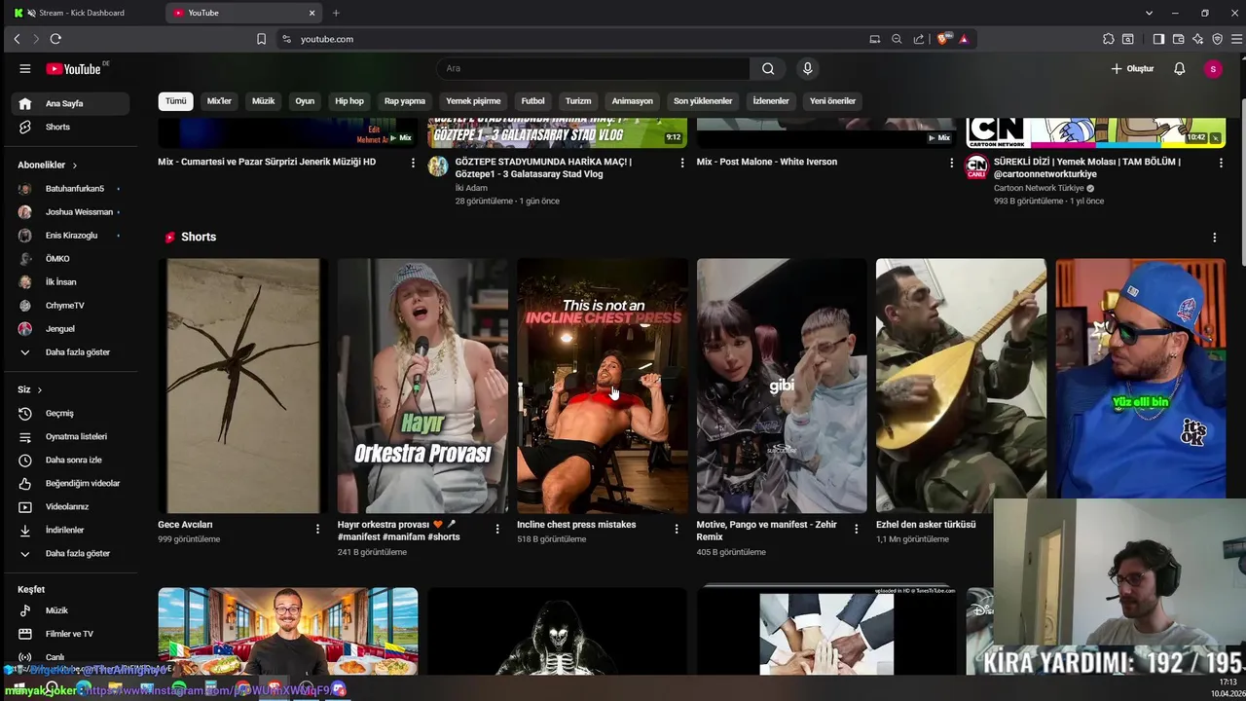Open Batuhanfurkan5 channel subscription
This screenshot has width=1246, height=701.
72,189
